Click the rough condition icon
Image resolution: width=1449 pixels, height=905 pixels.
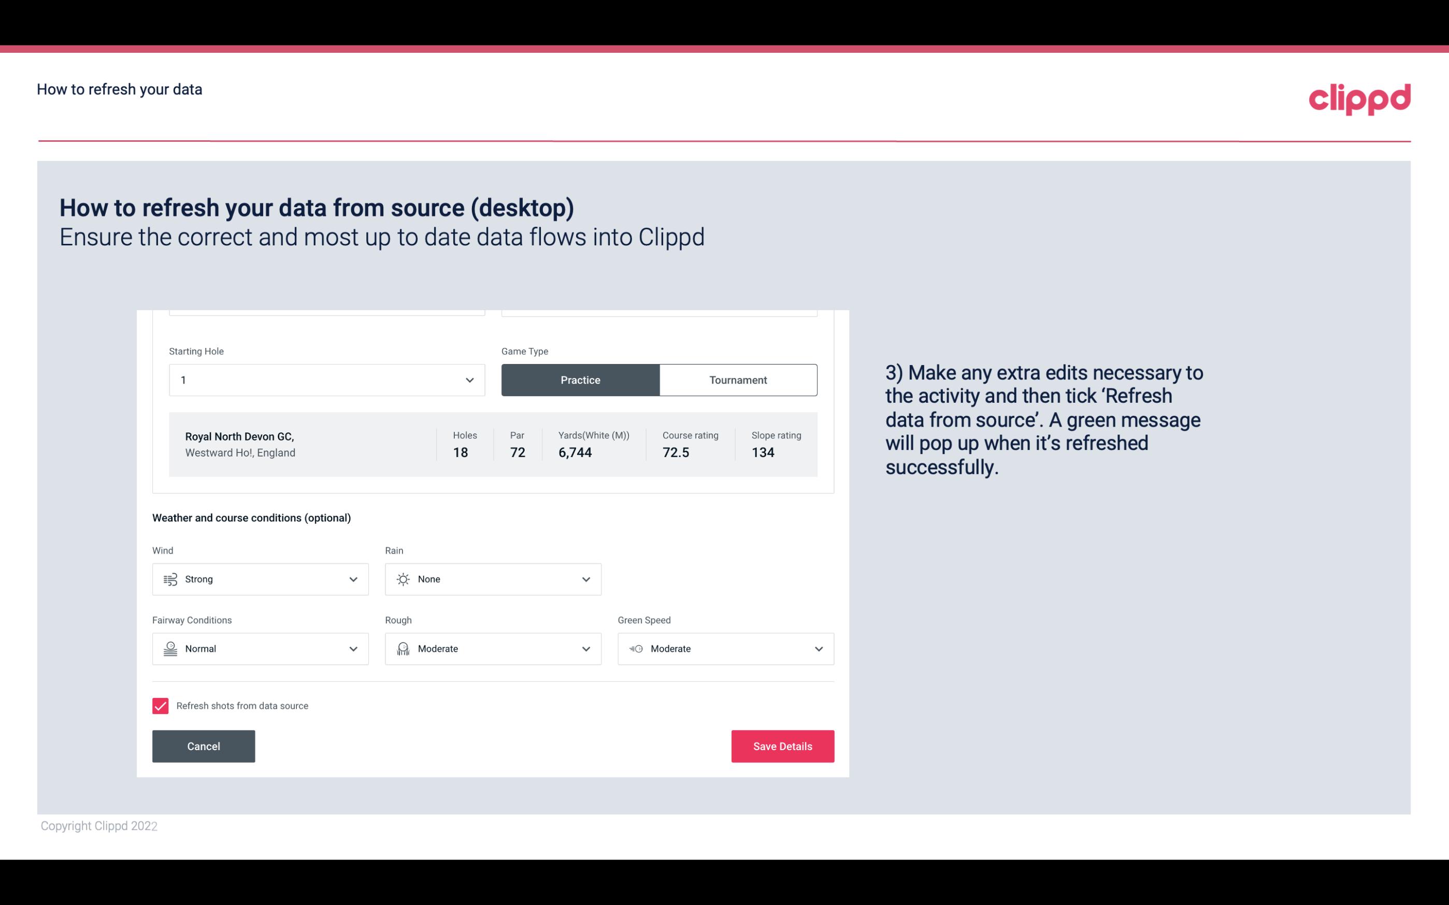pyautogui.click(x=401, y=649)
